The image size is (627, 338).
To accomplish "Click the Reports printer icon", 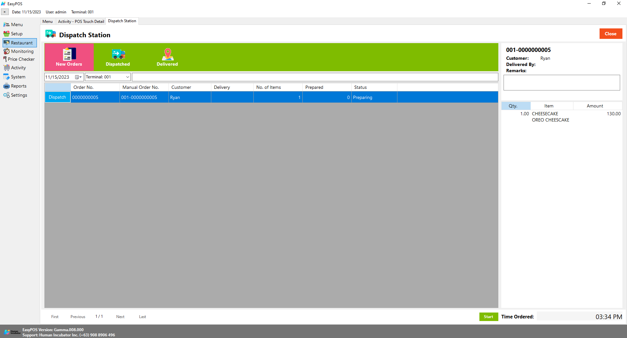I will 6,86.
